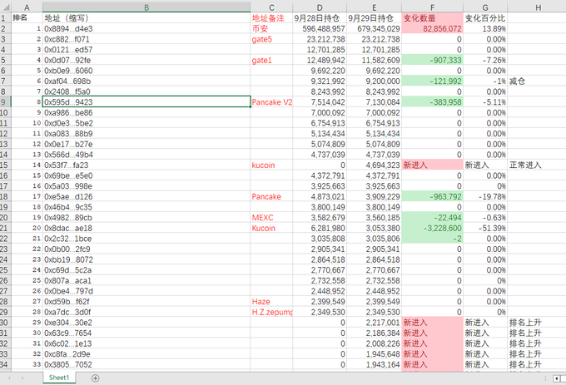
Task: Click address cell 0xe304...30e2
Action: (146, 323)
